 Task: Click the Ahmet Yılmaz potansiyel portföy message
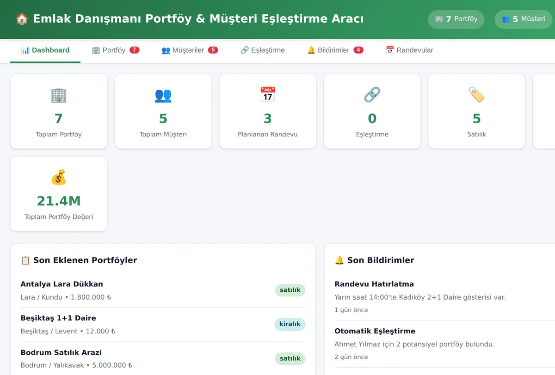(x=414, y=344)
